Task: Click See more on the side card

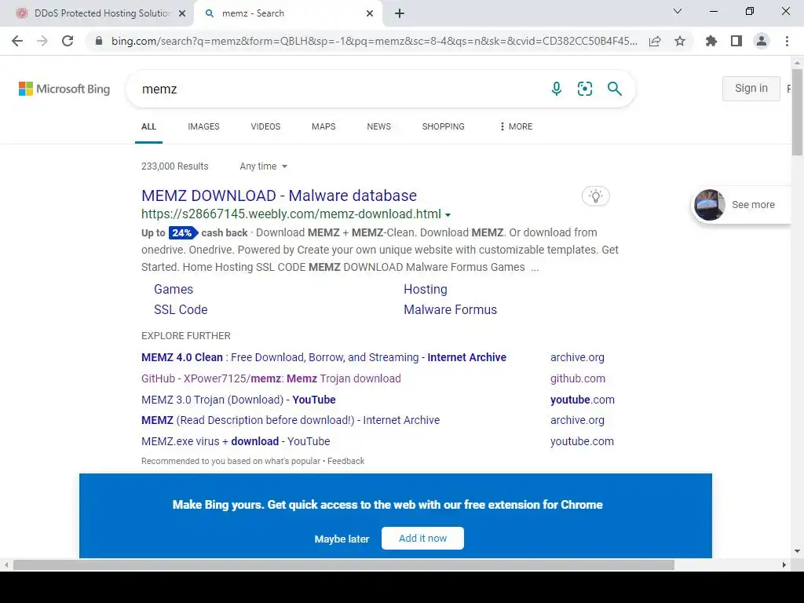Action: tap(753, 205)
